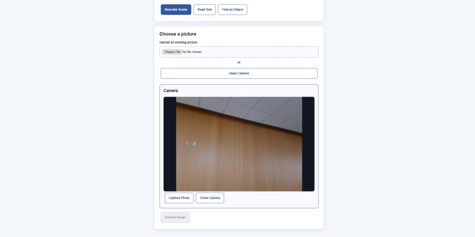Capture Photo from the camera
The width and height of the screenshot is (475, 237).
179,198
